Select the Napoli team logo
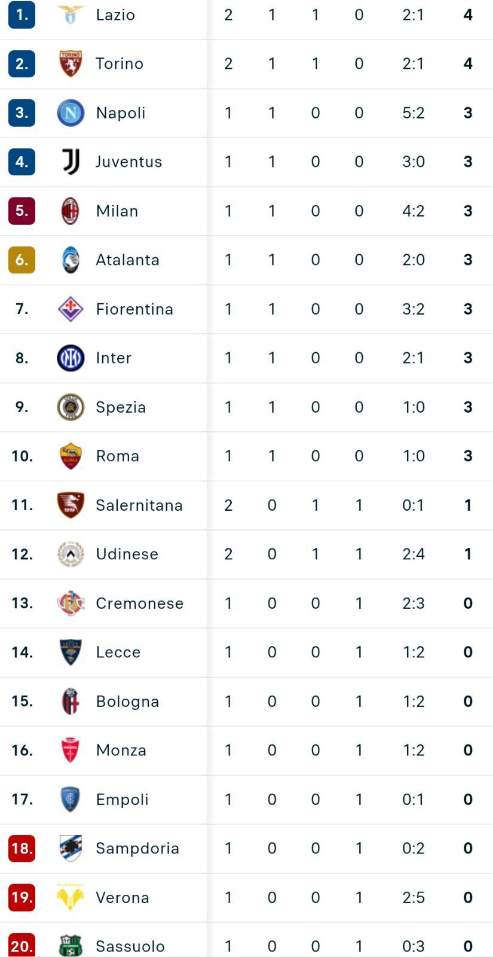 point(71,112)
